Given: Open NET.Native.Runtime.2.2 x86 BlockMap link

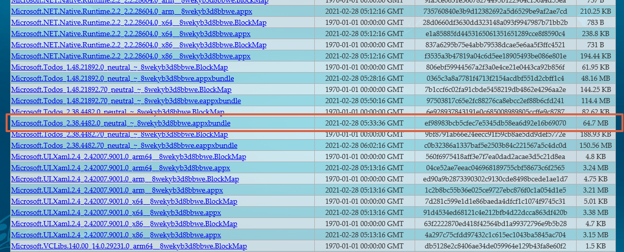Looking at the screenshot, I should point(139,45).
